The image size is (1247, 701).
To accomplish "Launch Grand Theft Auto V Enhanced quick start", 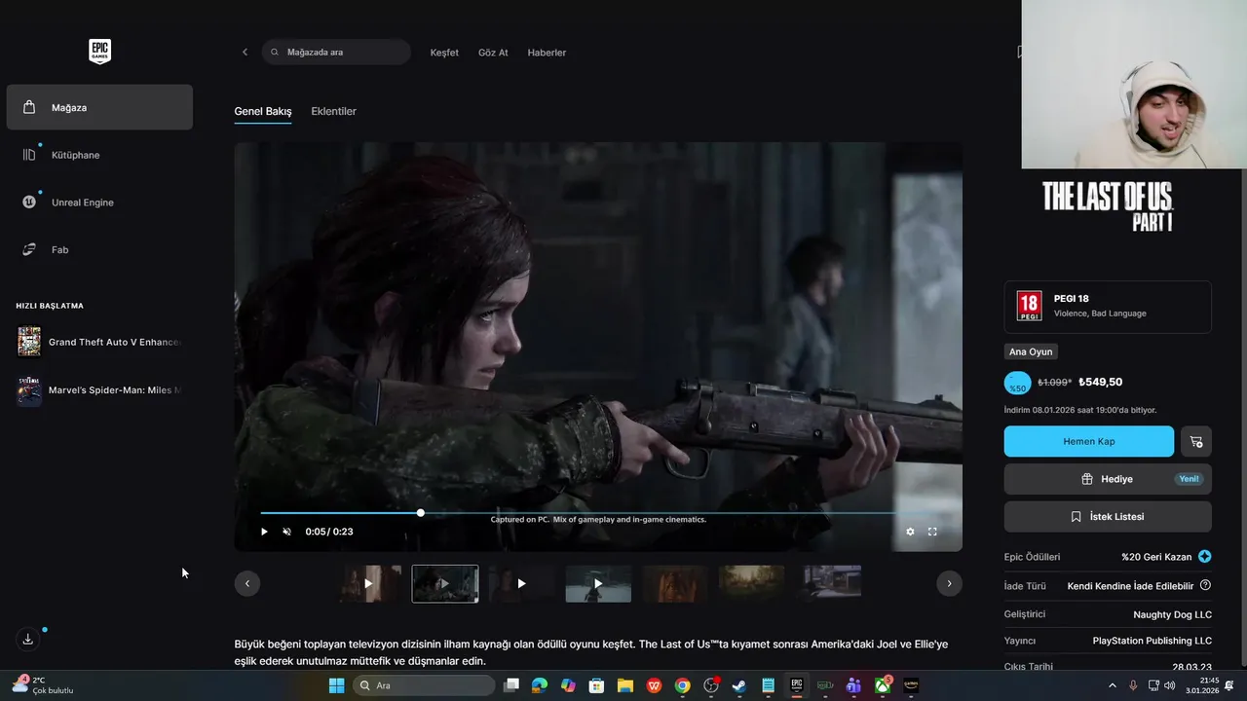I will [99, 342].
